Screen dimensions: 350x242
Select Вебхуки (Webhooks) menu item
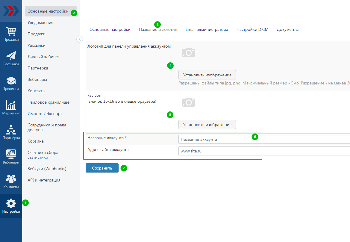pos(47,169)
